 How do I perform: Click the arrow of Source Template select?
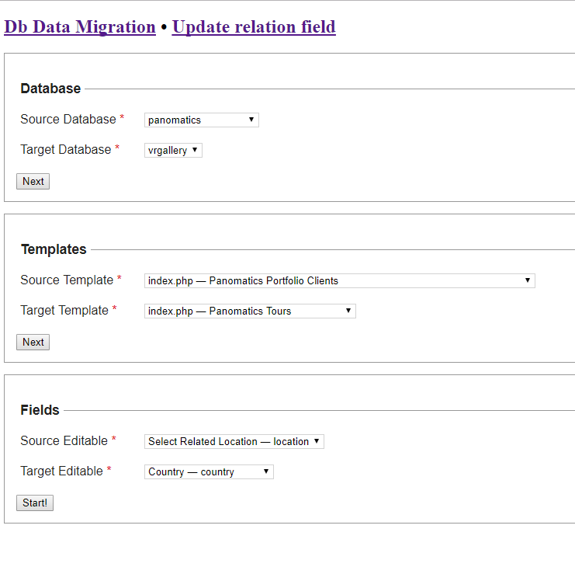pos(528,280)
